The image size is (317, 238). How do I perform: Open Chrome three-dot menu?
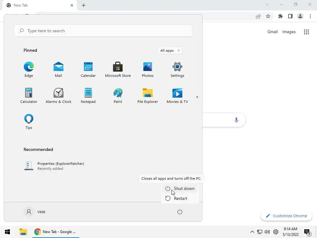(x=310, y=16)
